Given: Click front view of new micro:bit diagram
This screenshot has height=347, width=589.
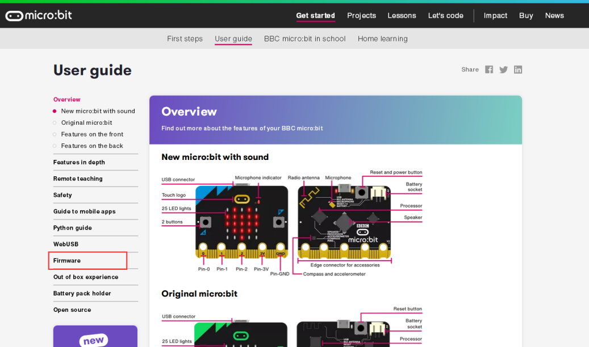Looking at the screenshot, I should pyautogui.click(x=242, y=222).
